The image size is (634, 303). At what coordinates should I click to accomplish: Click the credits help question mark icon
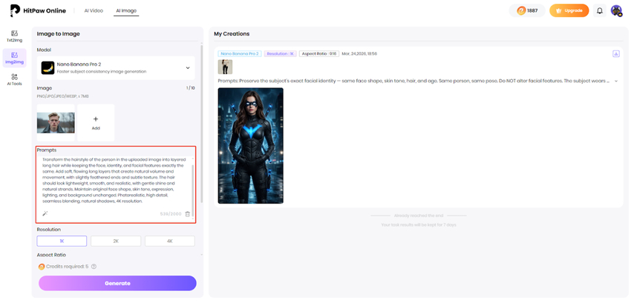point(94,267)
